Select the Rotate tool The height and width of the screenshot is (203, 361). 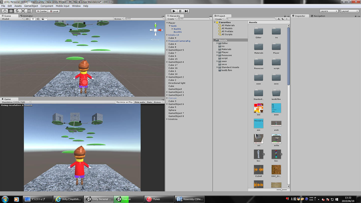17,11
